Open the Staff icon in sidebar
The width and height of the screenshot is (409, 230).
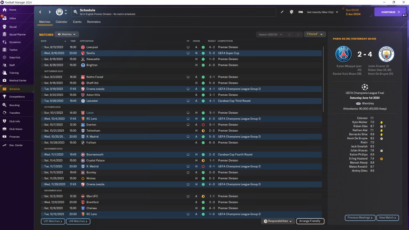click(4, 65)
